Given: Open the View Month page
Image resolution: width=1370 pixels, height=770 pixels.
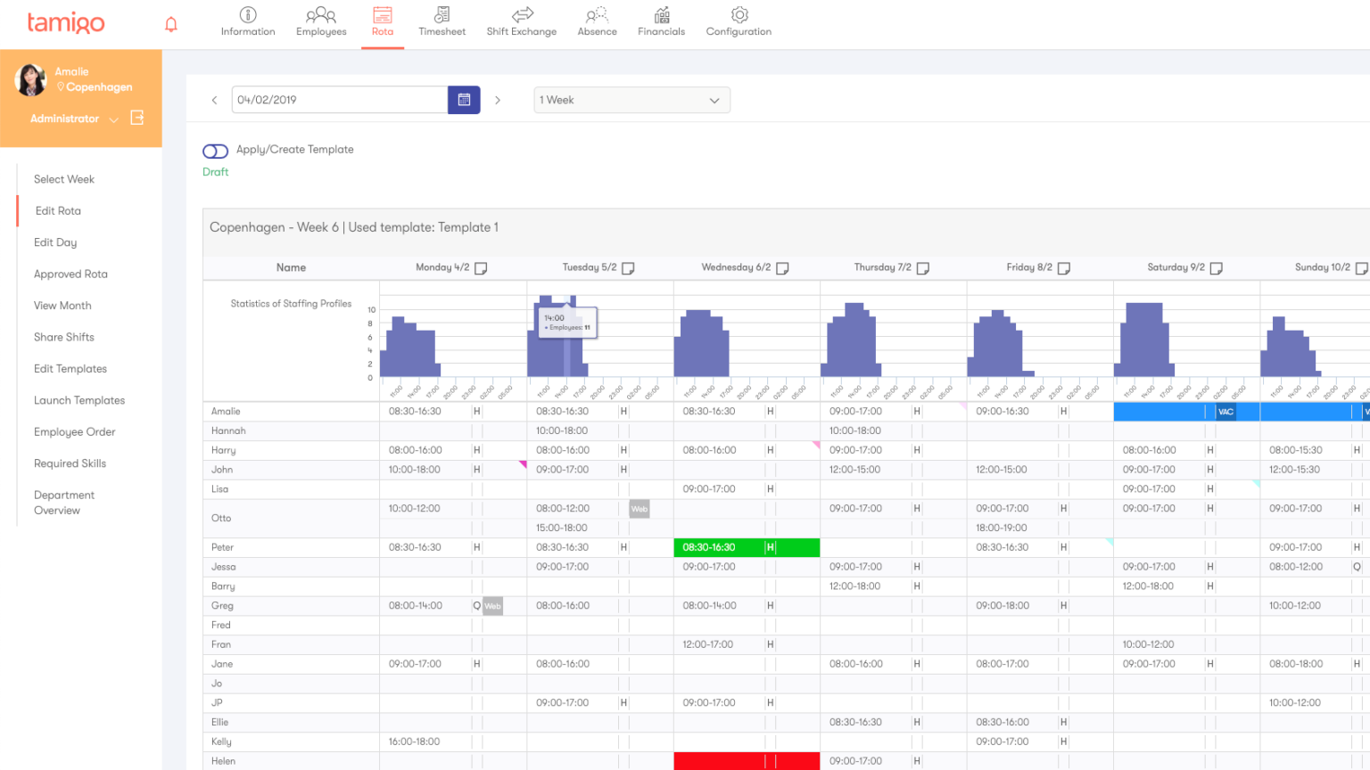Looking at the screenshot, I should point(62,305).
